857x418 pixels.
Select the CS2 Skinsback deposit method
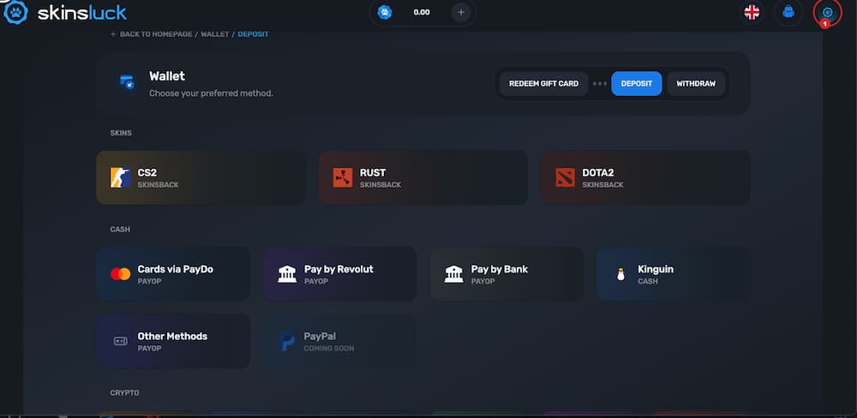201,178
